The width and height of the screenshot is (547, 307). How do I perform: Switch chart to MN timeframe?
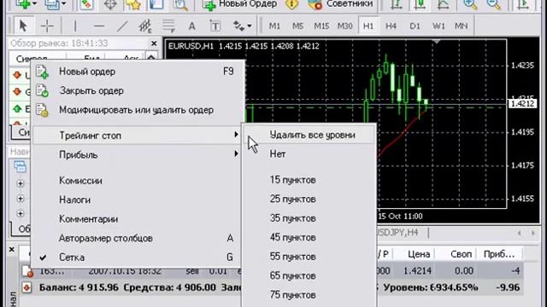point(462,26)
